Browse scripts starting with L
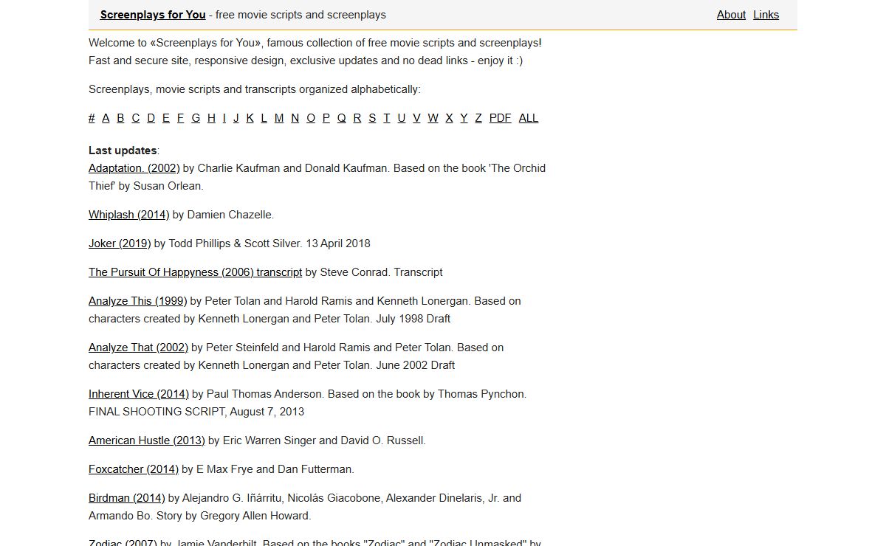This screenshot has height=546, width=886. 264,118
